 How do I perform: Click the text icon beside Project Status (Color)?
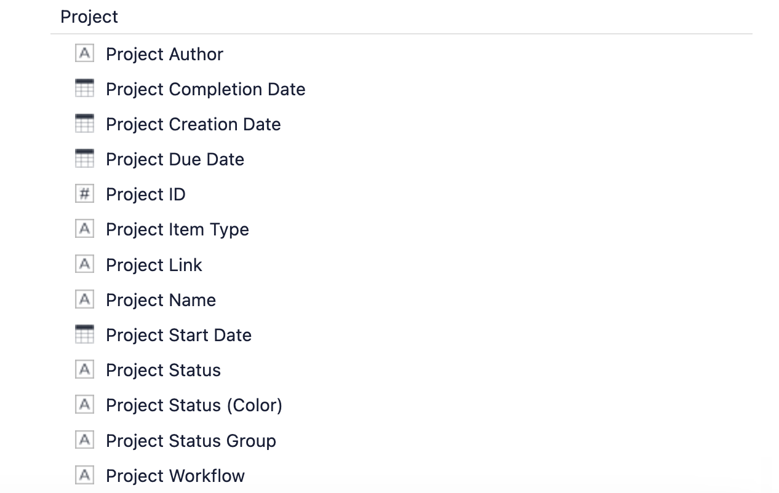(84, 405)
